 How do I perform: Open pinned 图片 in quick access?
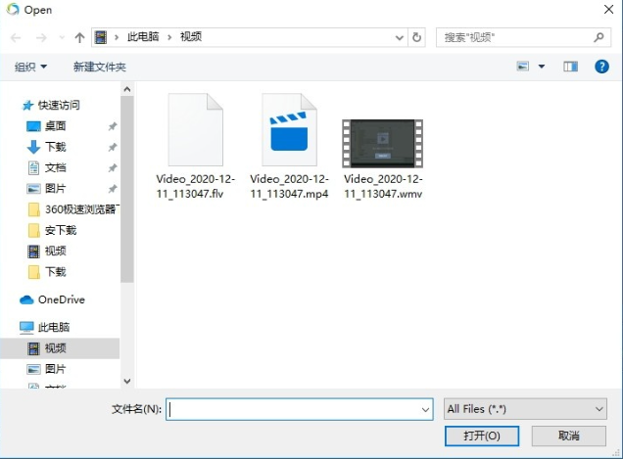(x=55, y=189)
